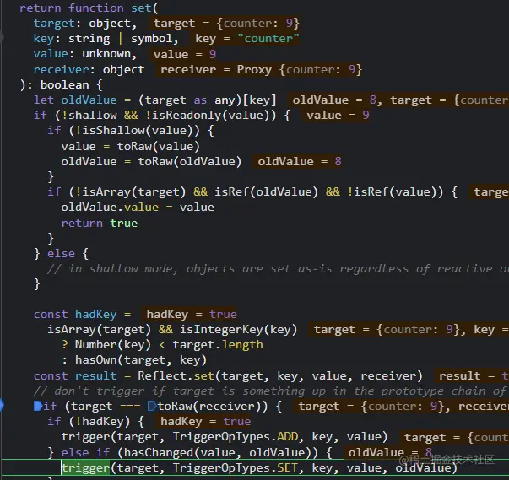The image size is (509, 480).
Task: Click the highlighted "trigger" token on the TriggerOpTypes.SET line
Action: 86,467
